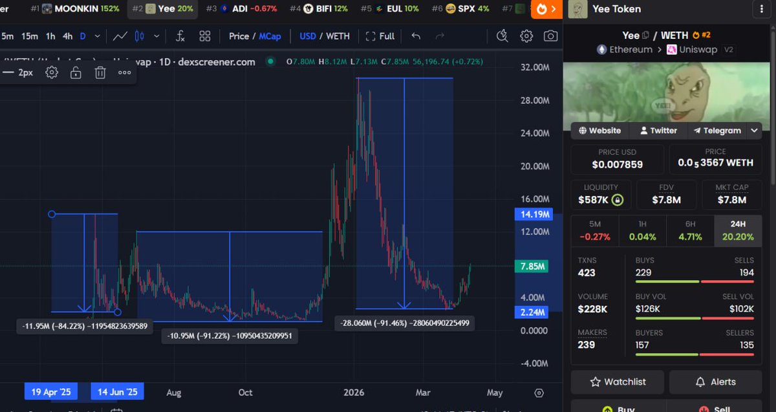Delete the selected drawing with trash icon
This screenshot has height=412, width=776.
[100, 72]
